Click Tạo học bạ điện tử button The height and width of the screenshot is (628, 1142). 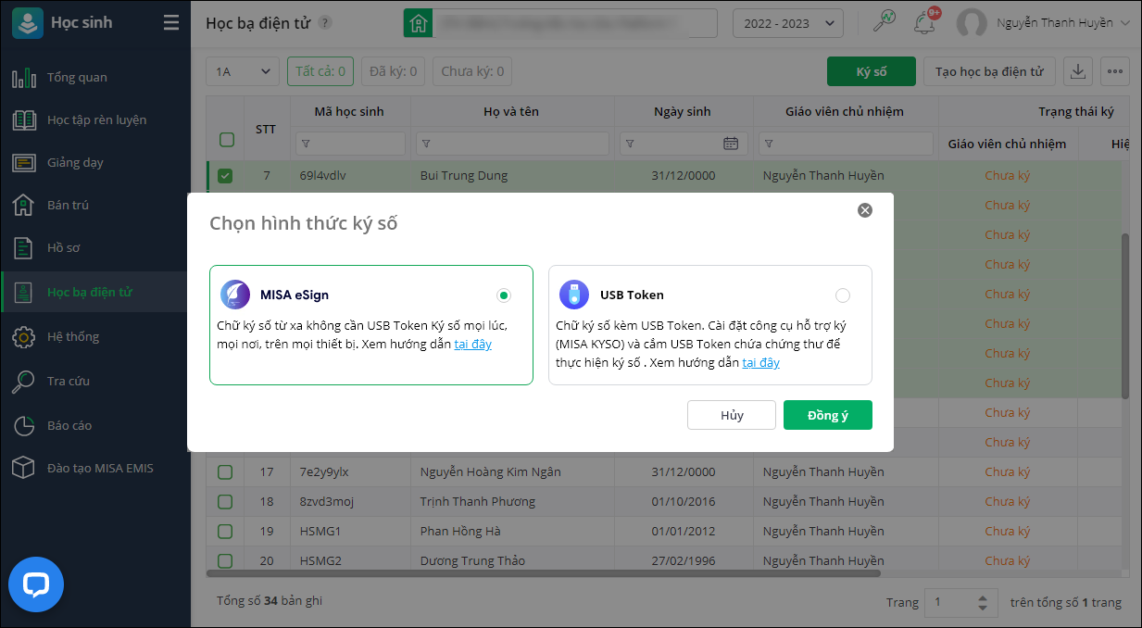[x=989, y=71]
